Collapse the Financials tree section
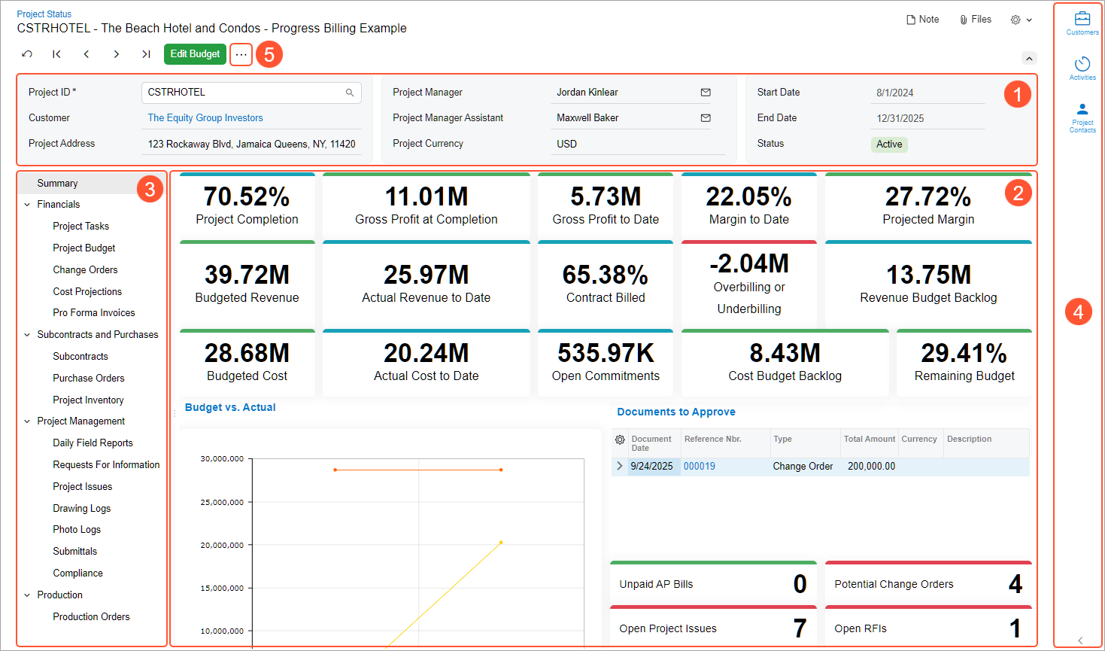1105x651 pixels. [28, 205]
